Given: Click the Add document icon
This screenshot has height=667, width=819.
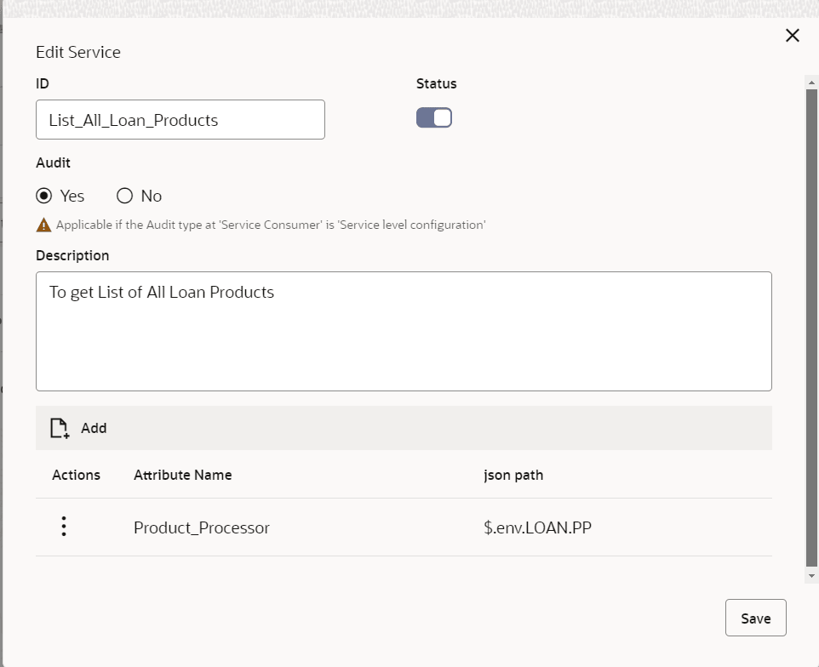Looking at the screenshot, I should click(x=59, y=428).
